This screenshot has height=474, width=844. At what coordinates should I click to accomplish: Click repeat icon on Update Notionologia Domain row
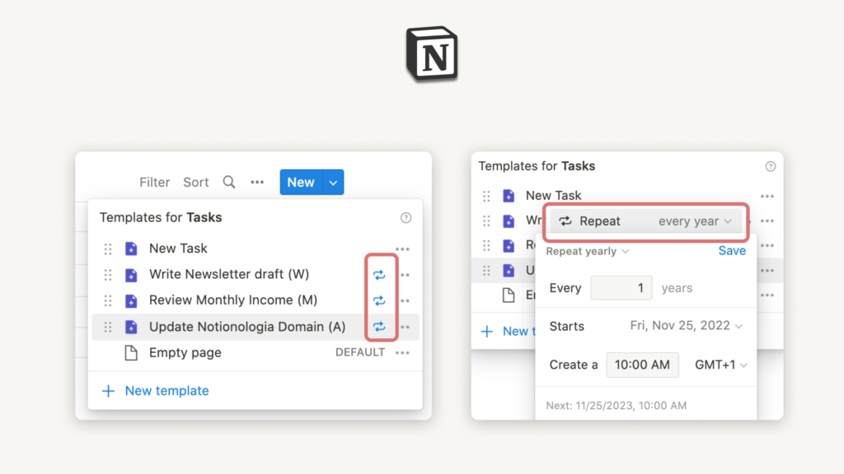(x=379, y=327)
